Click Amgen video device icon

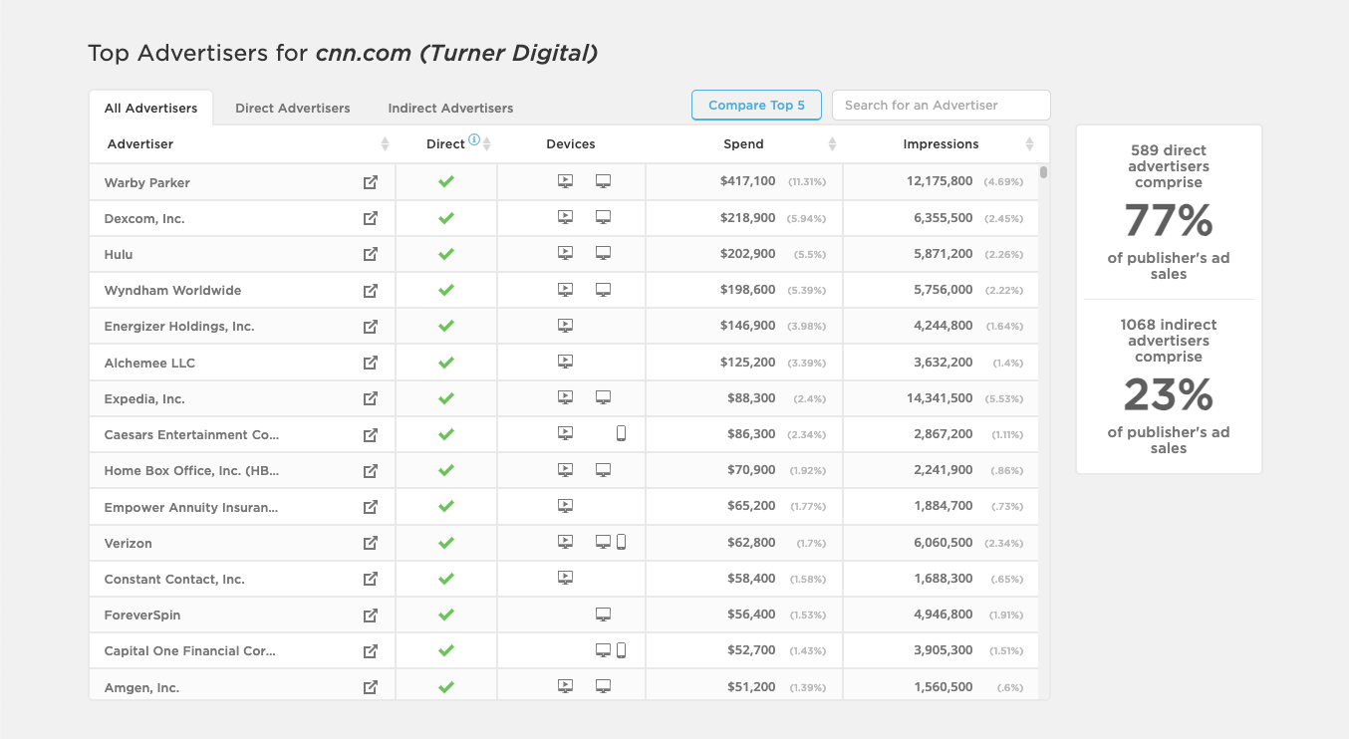tap(565, 686)
